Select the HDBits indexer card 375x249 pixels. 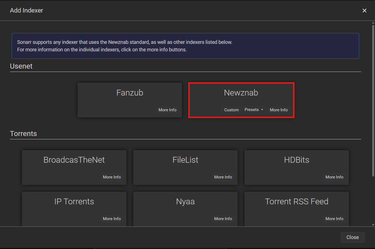297,167
